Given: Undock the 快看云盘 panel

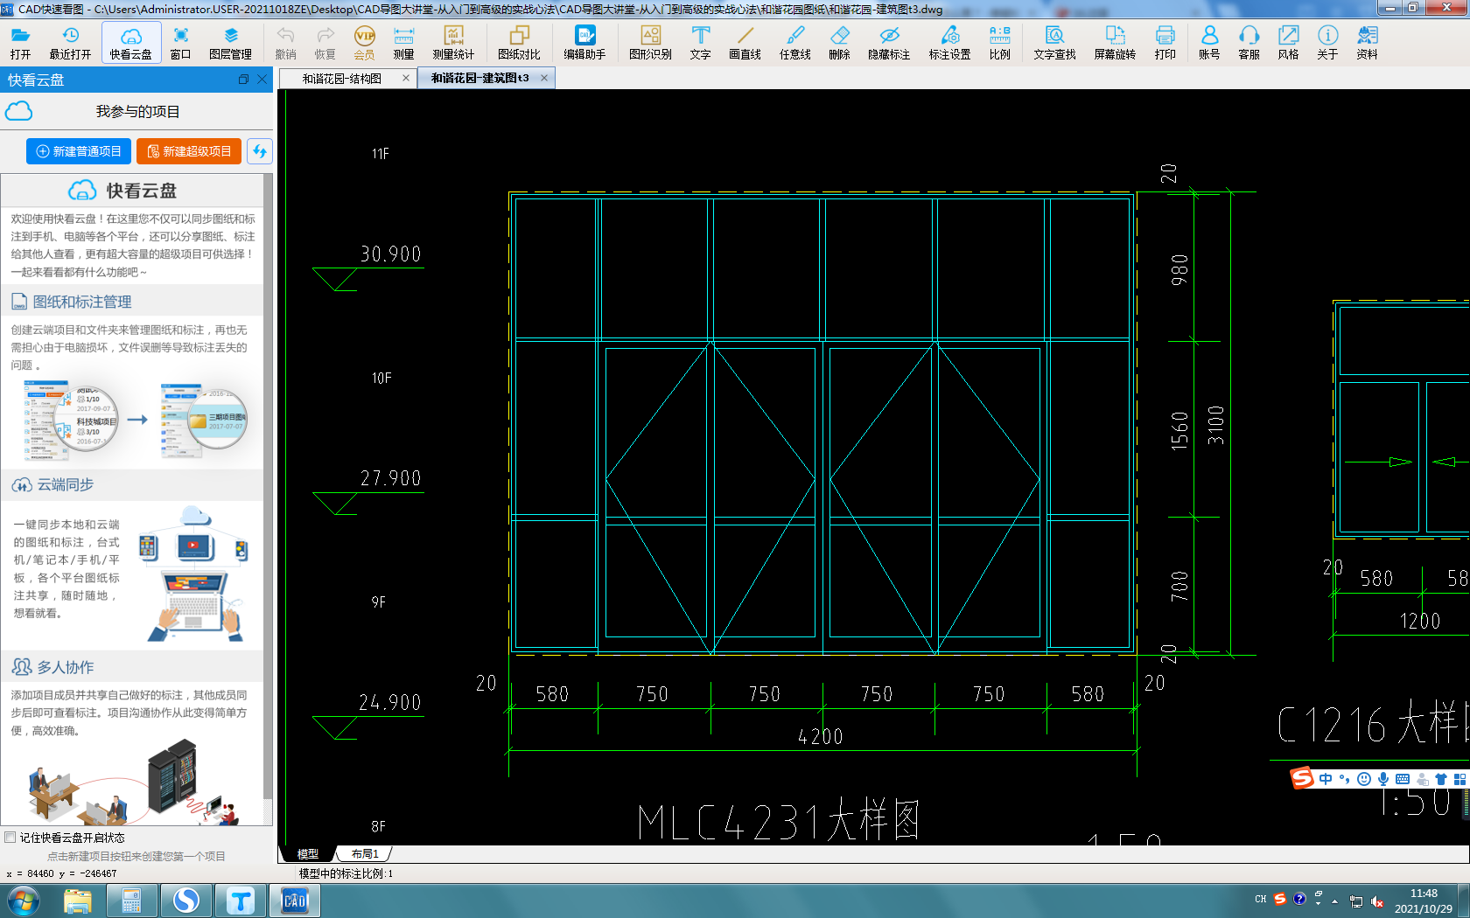Looking at the screenshot, I should [243, 80].
